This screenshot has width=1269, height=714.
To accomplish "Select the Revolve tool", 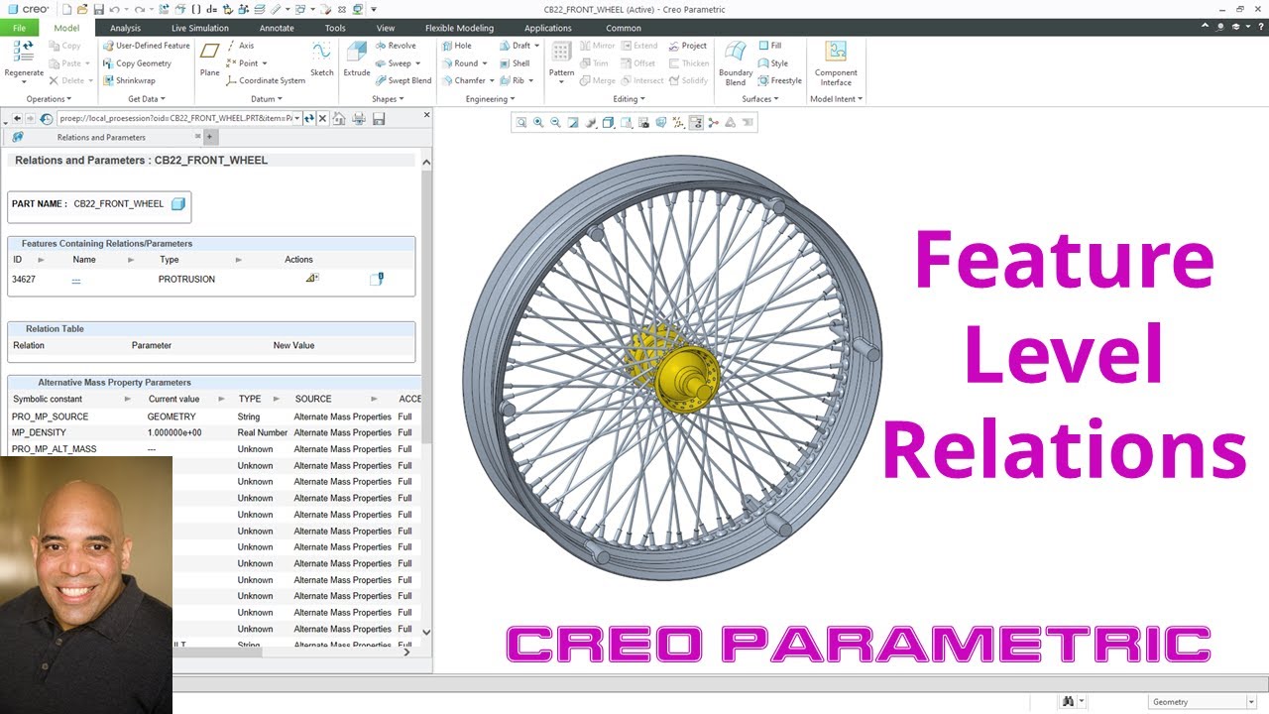I will tap(395, 46).
